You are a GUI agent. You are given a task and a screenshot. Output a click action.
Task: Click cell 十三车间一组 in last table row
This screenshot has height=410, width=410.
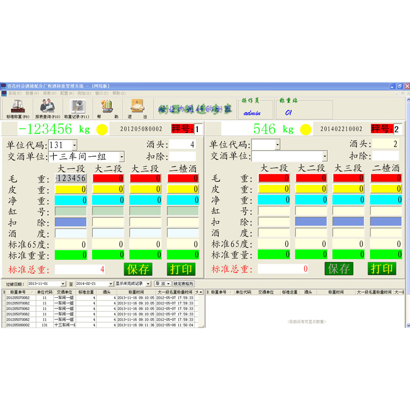click(x=65, y=325)
